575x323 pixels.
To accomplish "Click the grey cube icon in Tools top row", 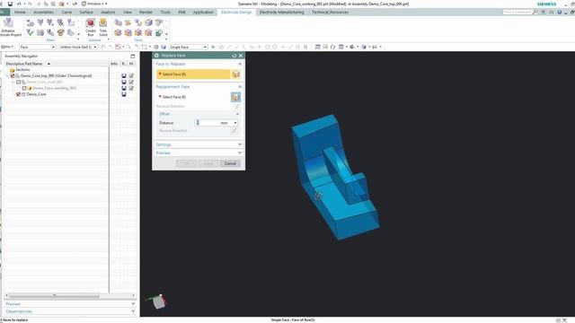I will (x=148, y=22).
